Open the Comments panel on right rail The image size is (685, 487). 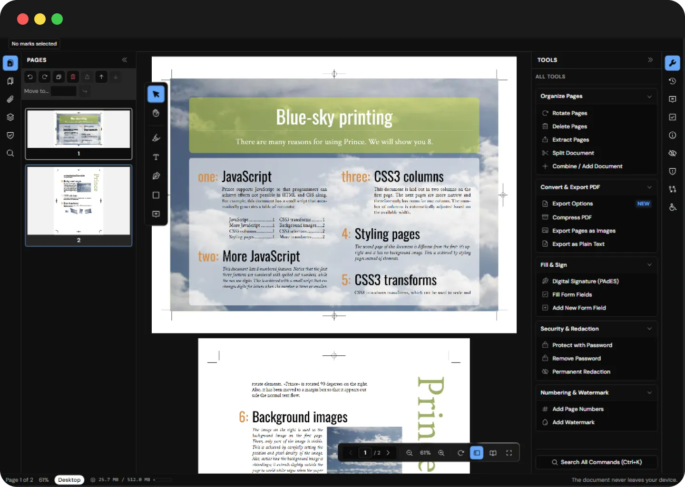[673, 99]
